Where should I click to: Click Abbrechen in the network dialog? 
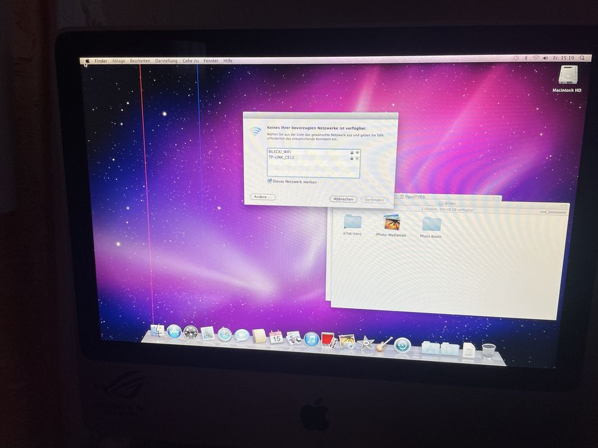343,200
